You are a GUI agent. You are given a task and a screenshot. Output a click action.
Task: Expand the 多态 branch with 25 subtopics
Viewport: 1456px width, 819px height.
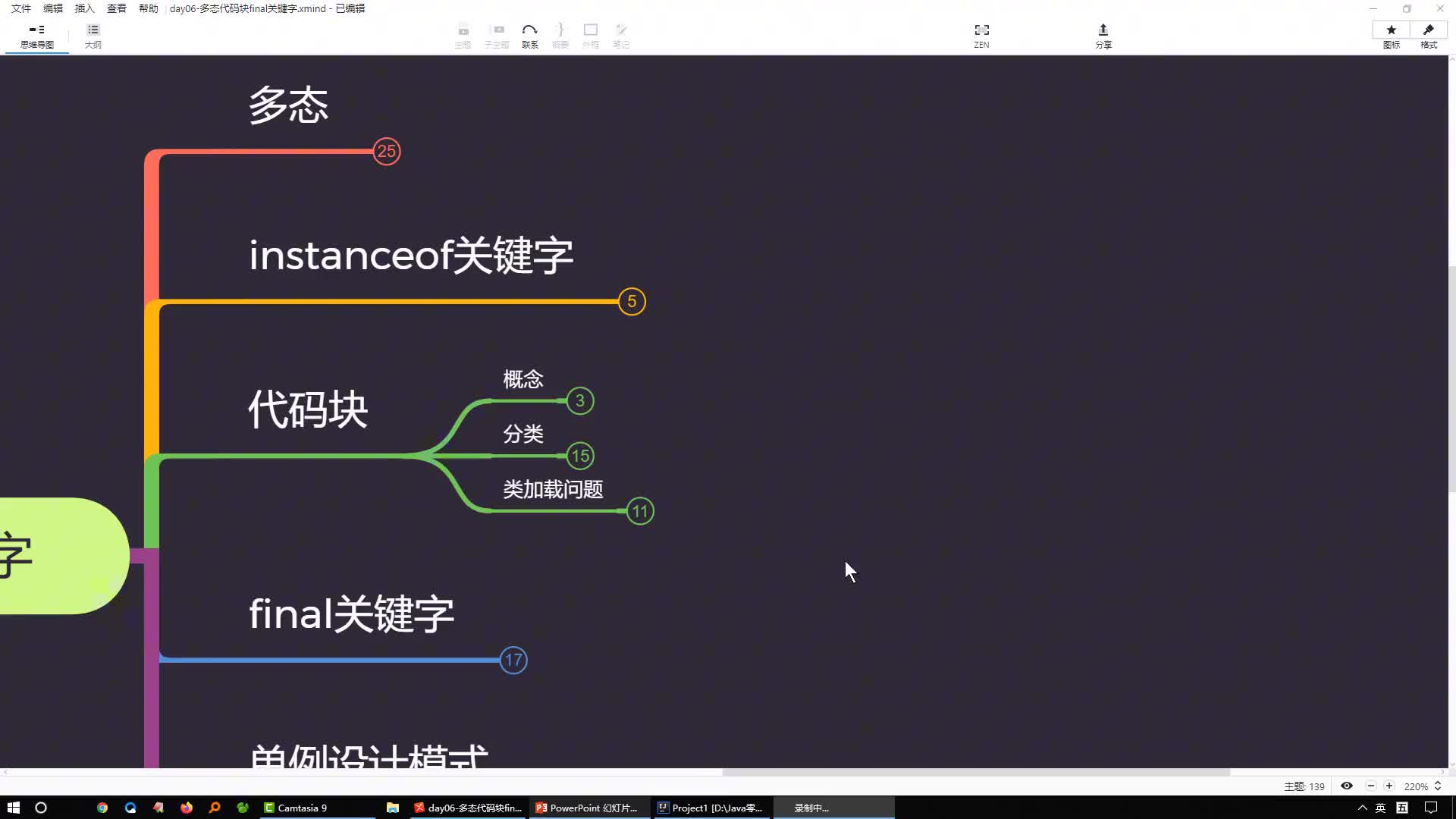click(x=387, y=151)
